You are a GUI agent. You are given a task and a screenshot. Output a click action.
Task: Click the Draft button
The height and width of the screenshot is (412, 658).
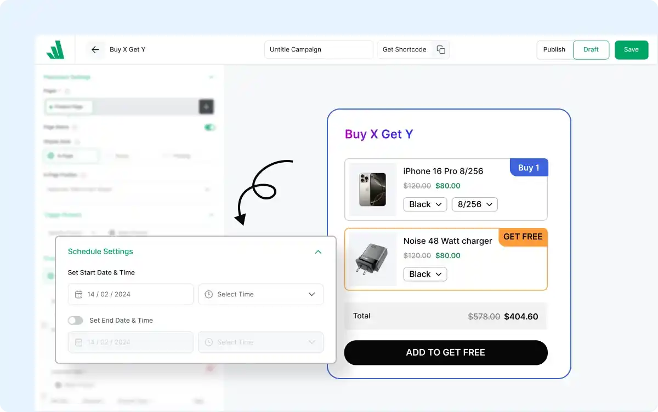pos(591,50)
